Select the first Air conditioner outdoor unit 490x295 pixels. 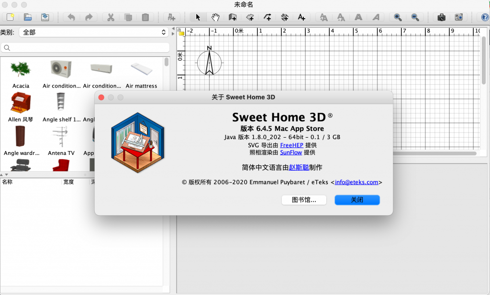pyautogui.click(x=61, y=69)
